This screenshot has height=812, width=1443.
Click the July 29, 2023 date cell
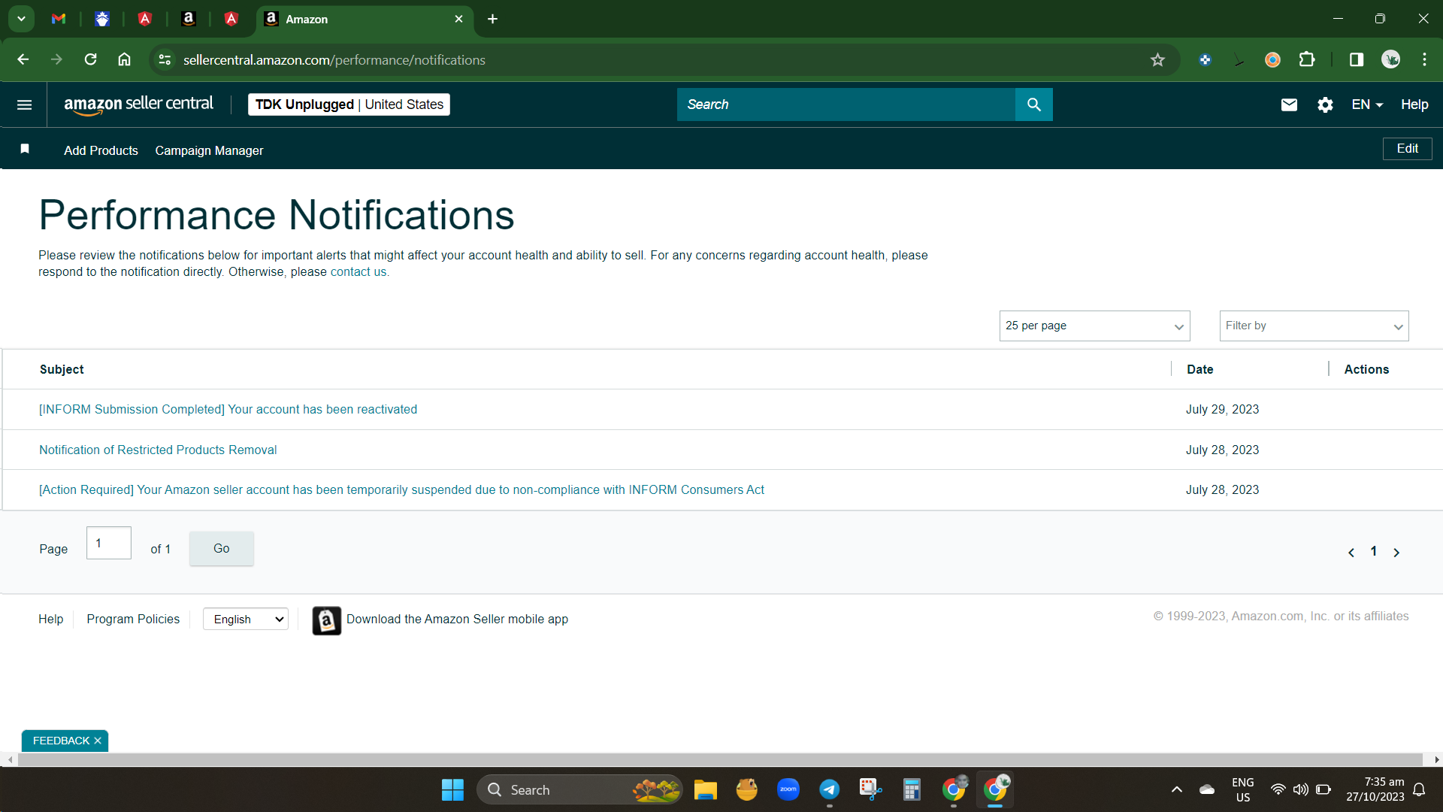point(1222,409)
